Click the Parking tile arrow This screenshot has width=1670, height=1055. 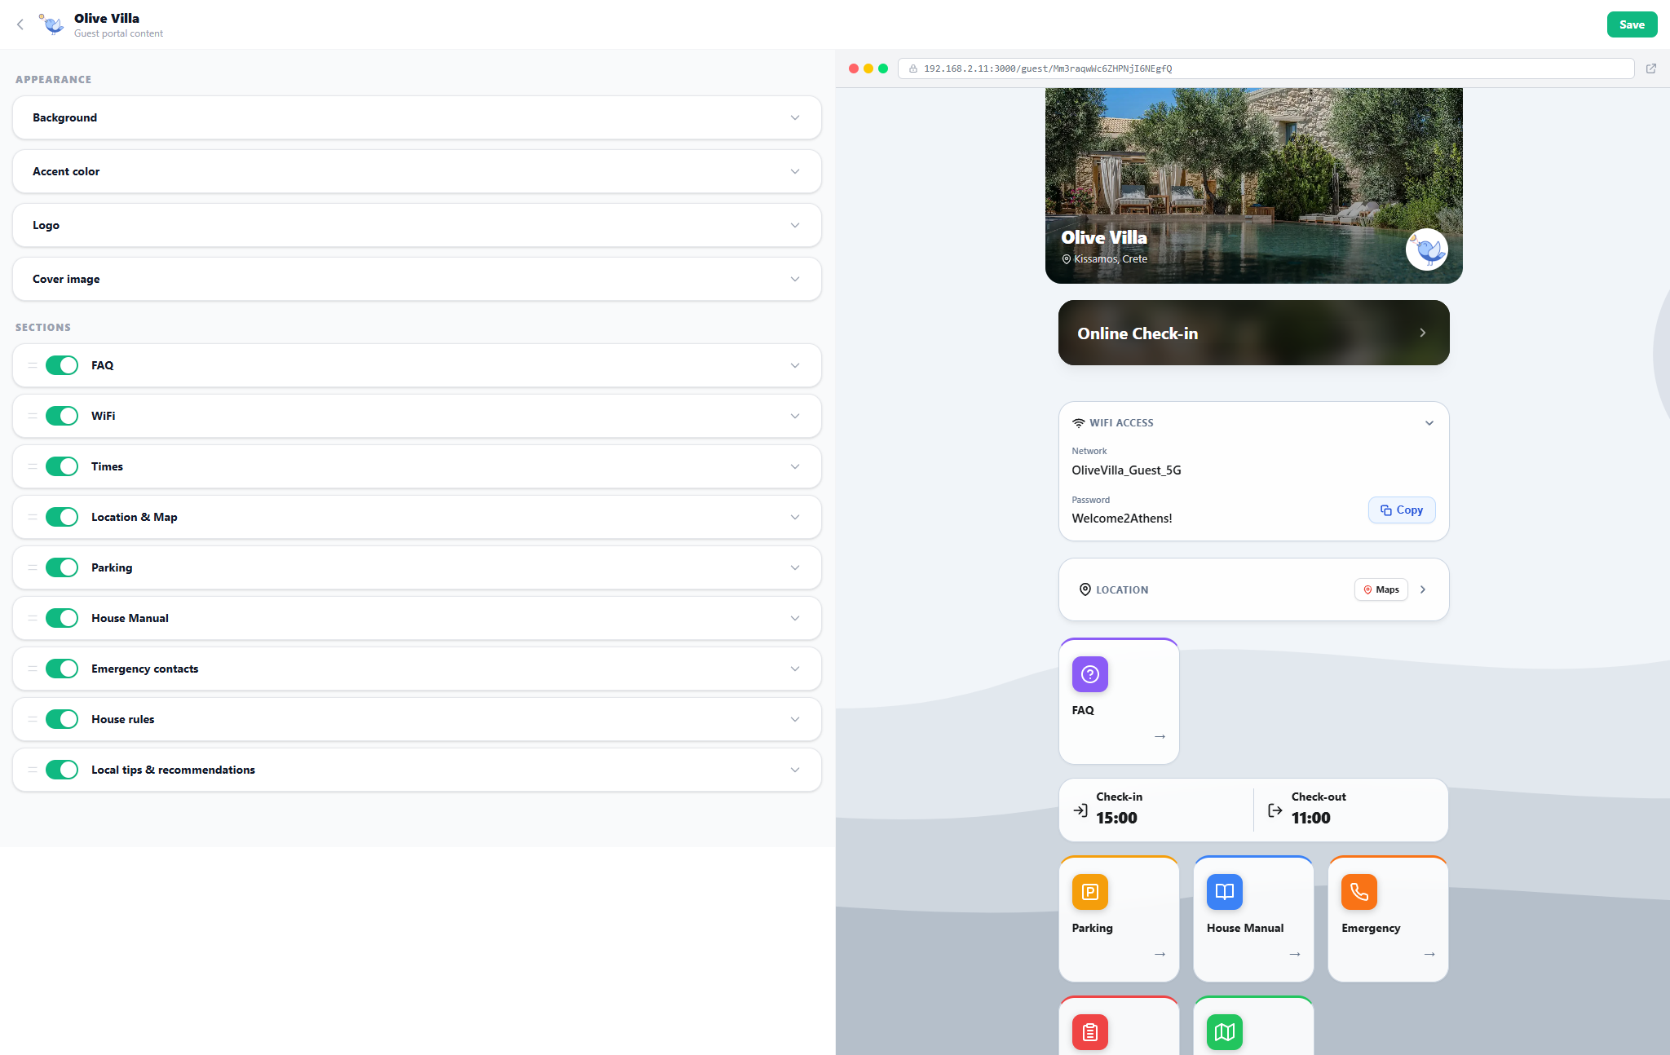click(1160, 954)
